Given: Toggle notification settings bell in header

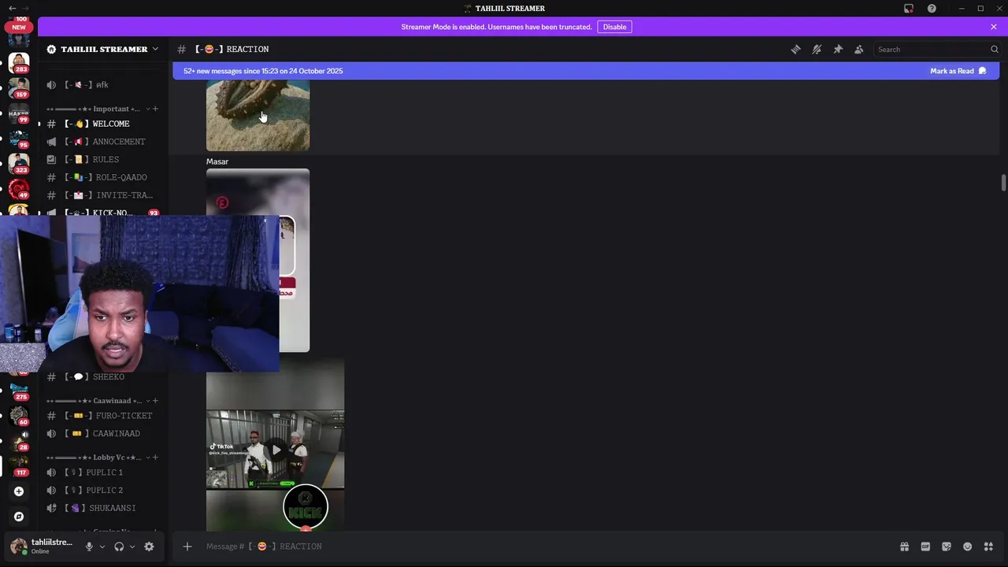Looking at the screenshot, I should [x=817, y=49].
